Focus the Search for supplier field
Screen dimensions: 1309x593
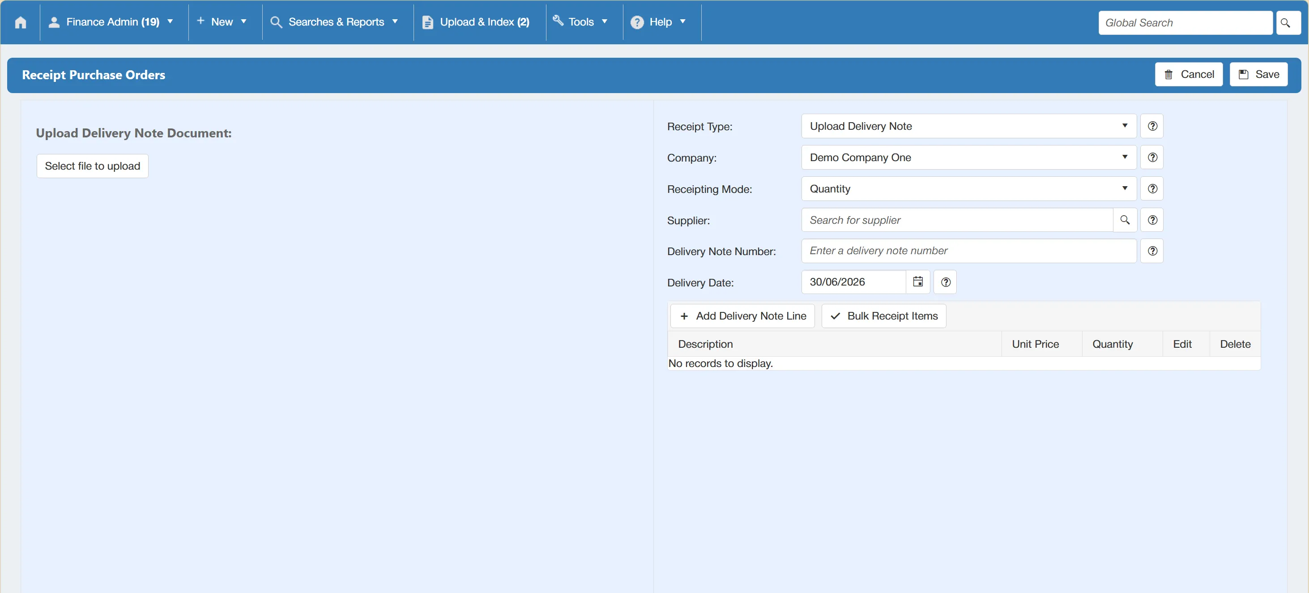click(x=957, y=220)
